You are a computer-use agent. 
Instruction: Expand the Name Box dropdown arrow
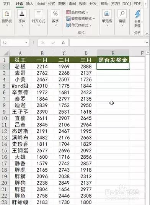26,42
